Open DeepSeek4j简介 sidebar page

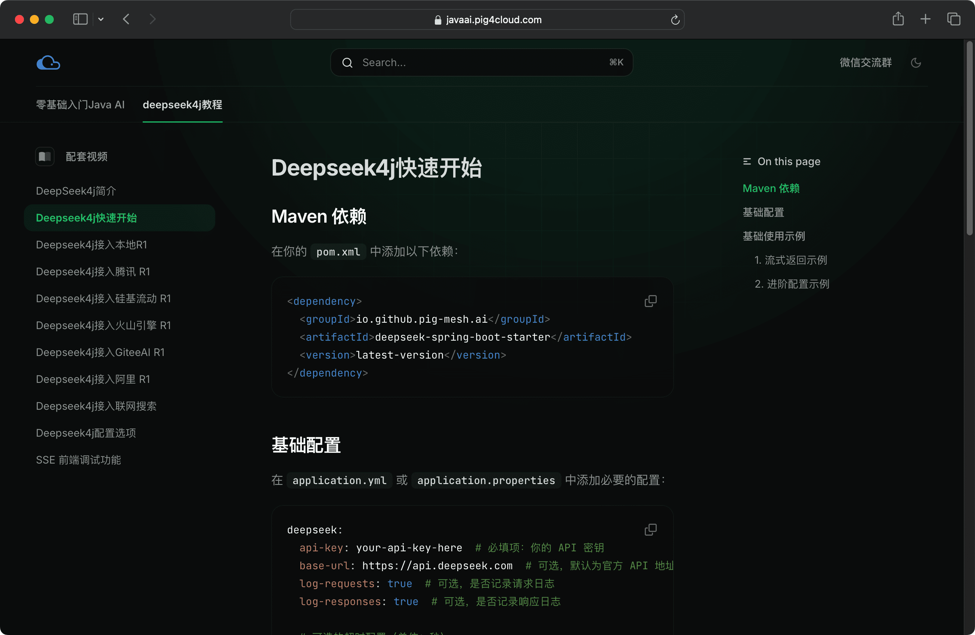coord(76,191)
